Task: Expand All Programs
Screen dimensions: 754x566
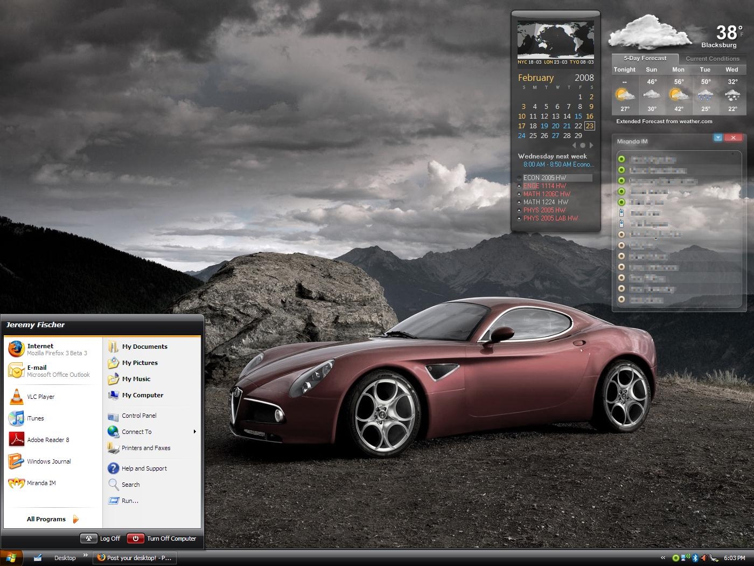Action: coord(53,519)
